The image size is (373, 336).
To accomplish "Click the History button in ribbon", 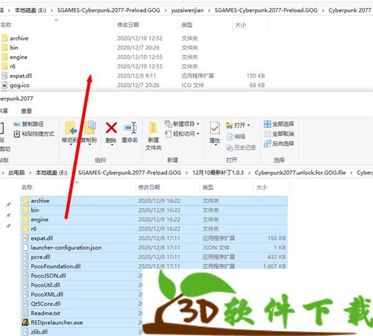I will [241, 148].
